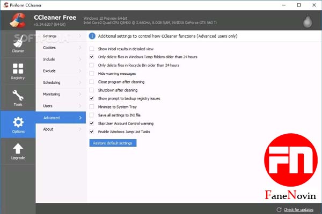
Task: Check Hide warning messages
Action: click(x=92, y=73)
